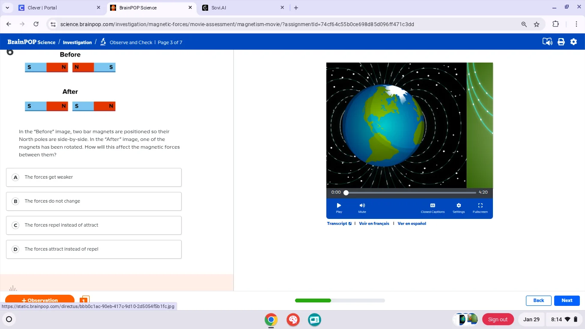Switch to the Sovi.AI tab

pyautogui.click(x=242, y=8)
